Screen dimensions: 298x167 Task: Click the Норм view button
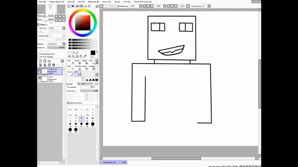pos(182,6)
